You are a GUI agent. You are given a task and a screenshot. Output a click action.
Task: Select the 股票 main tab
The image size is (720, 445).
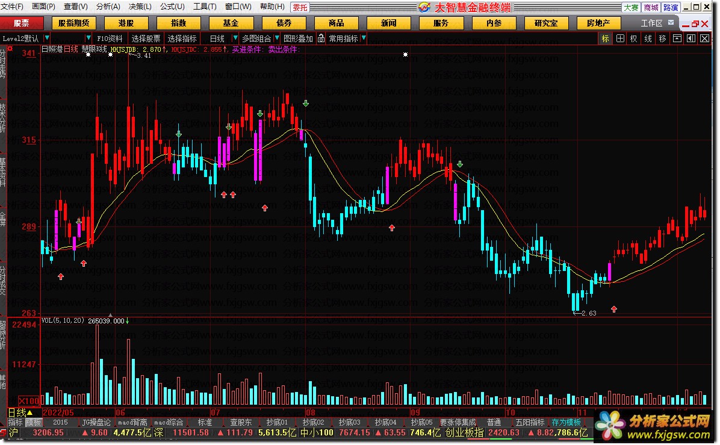click(x=22, y=23)
